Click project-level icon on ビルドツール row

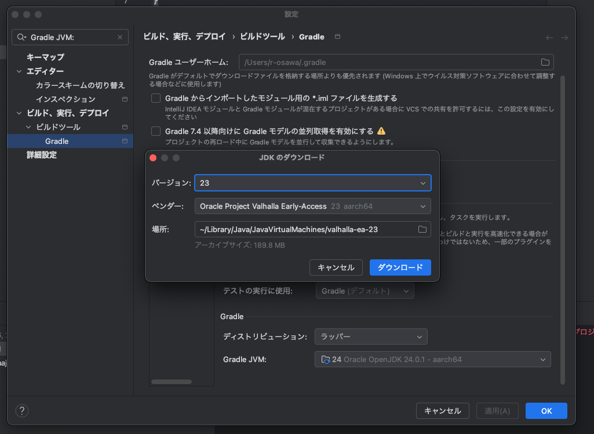125,126
